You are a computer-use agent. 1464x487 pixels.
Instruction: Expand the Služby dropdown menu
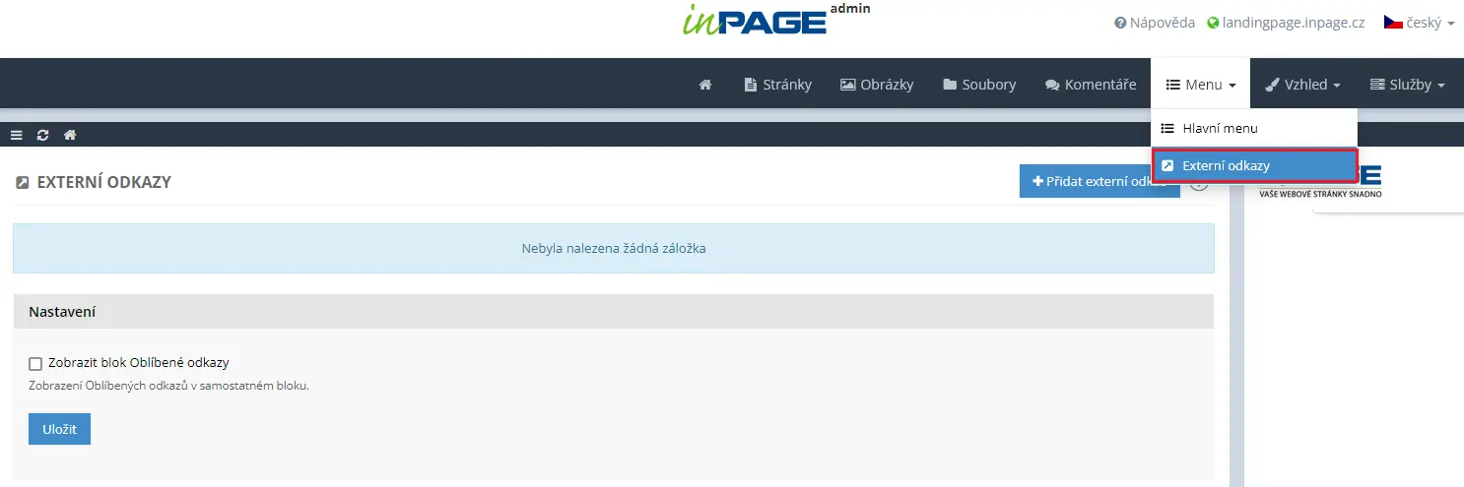pyautogui.click(x=1407, y=85)
